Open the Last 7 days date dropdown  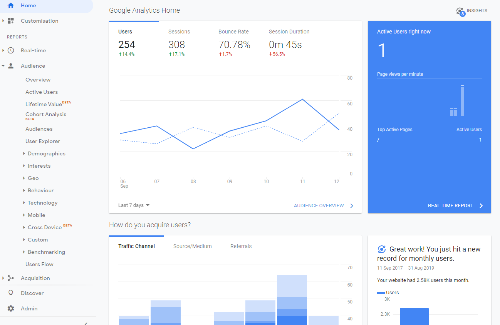point(134,205)
